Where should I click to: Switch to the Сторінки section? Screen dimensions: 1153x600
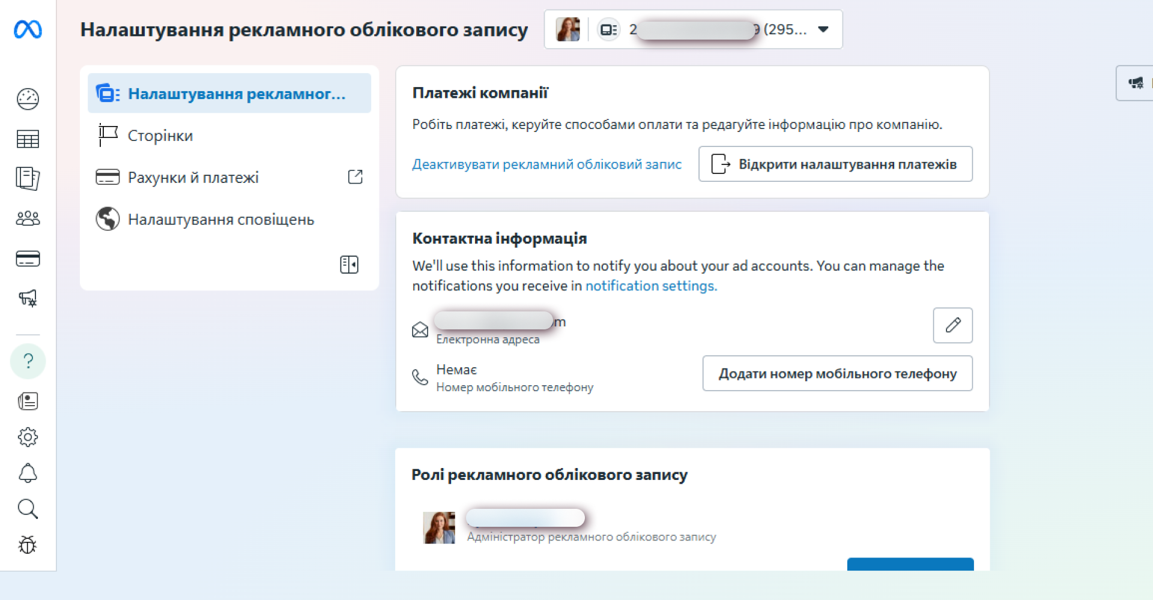tap(160, 135)
